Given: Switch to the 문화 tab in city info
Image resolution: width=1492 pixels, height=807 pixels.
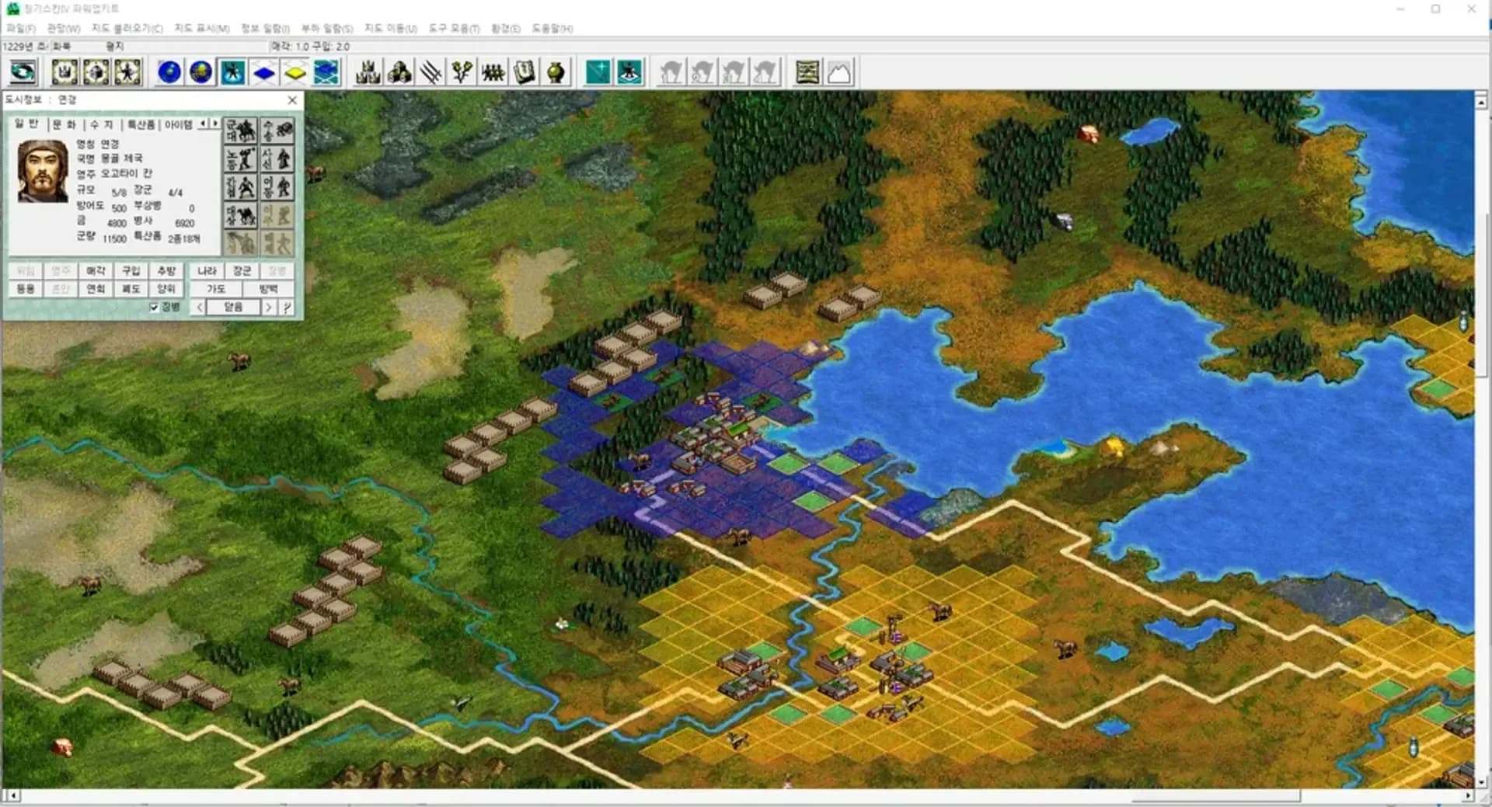Looking at the screenshot, I should tap(64, 124).
